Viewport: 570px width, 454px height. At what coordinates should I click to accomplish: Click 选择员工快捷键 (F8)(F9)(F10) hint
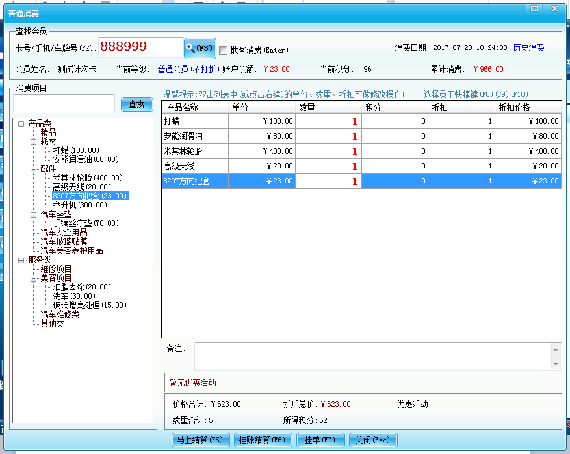point(476,94)
